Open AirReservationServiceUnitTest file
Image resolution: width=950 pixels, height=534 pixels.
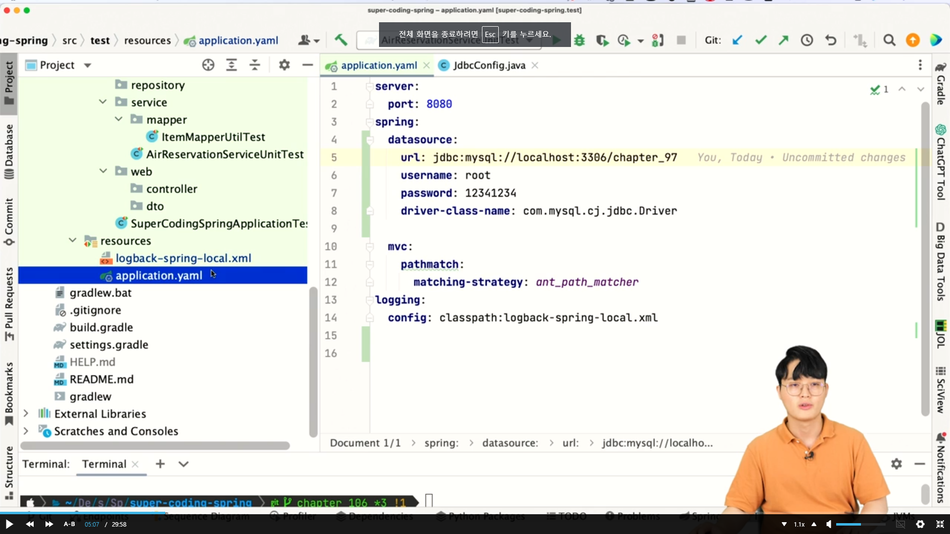click(x=225, y=154)
